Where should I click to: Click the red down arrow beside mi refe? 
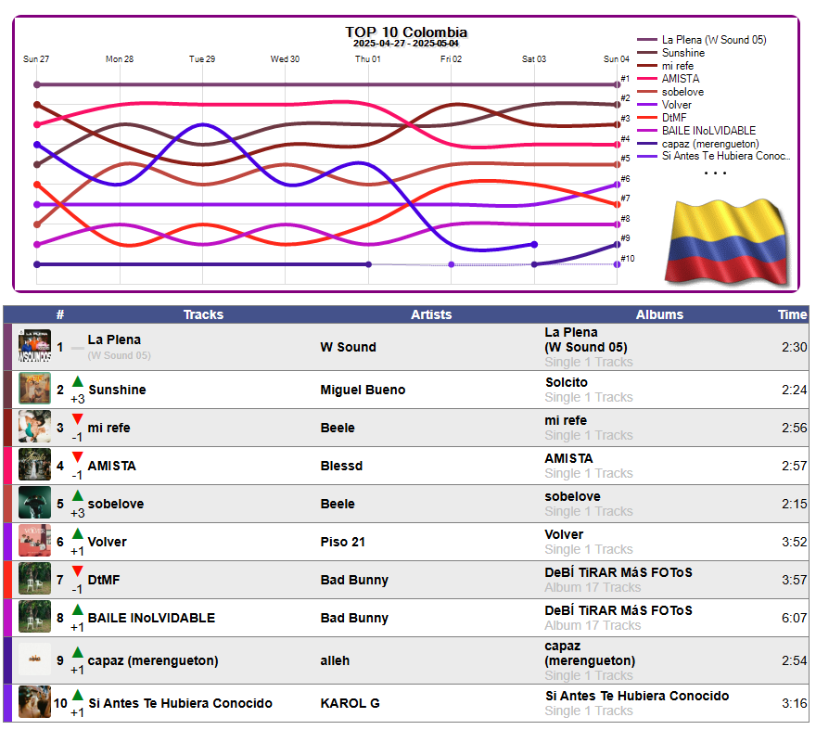coord(78,419)
